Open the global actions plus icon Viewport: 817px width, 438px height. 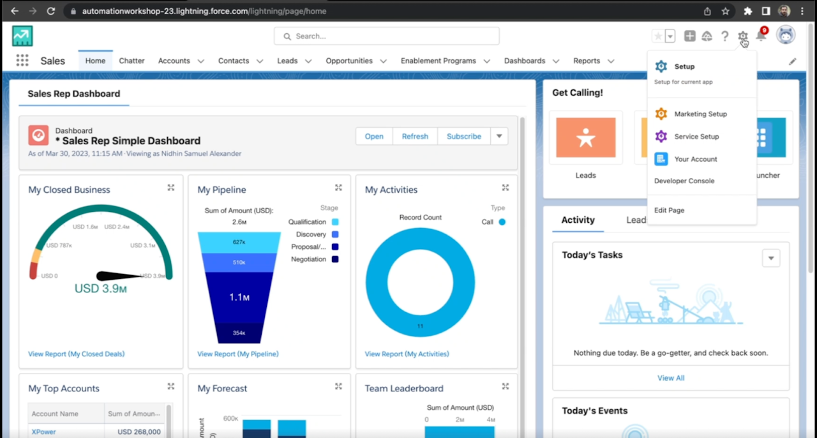pyautogui.click(x=689, y=36)
